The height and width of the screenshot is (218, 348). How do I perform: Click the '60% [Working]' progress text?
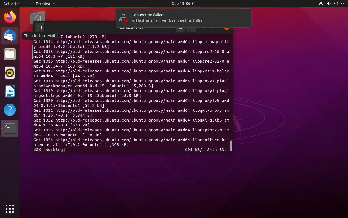coord(49,150)
